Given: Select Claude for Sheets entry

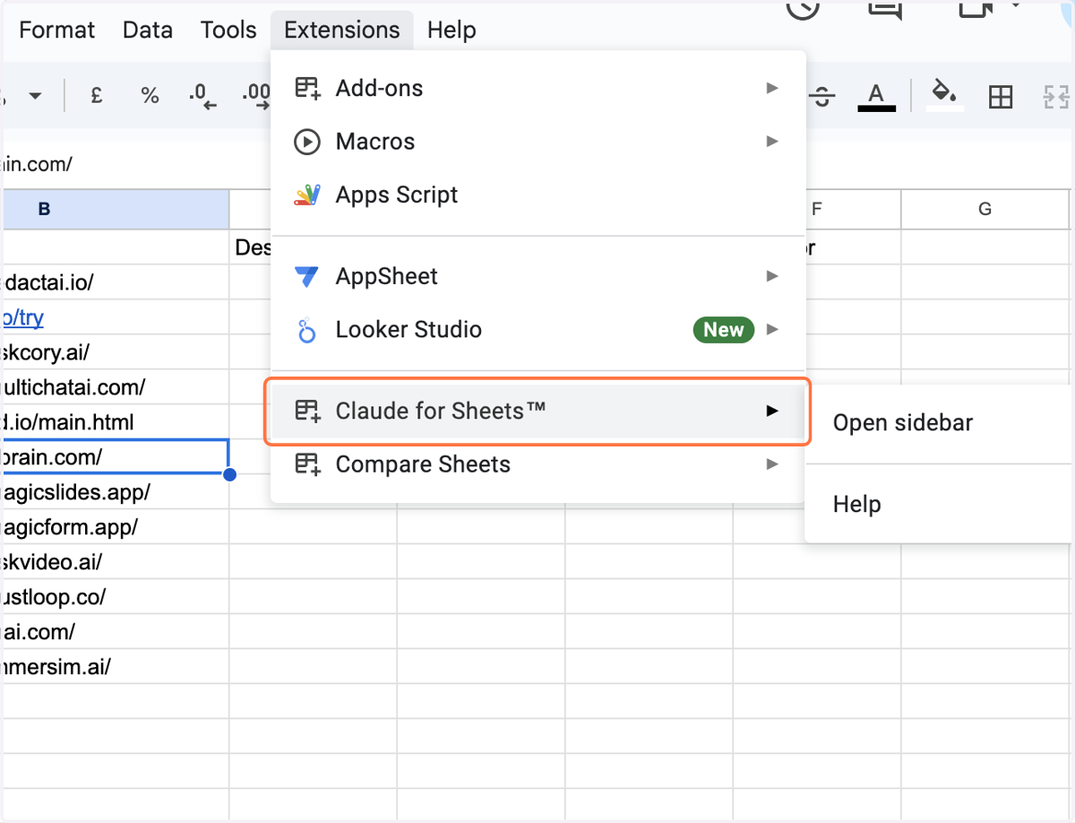Looking at the screenshot, I should [537, 411].
